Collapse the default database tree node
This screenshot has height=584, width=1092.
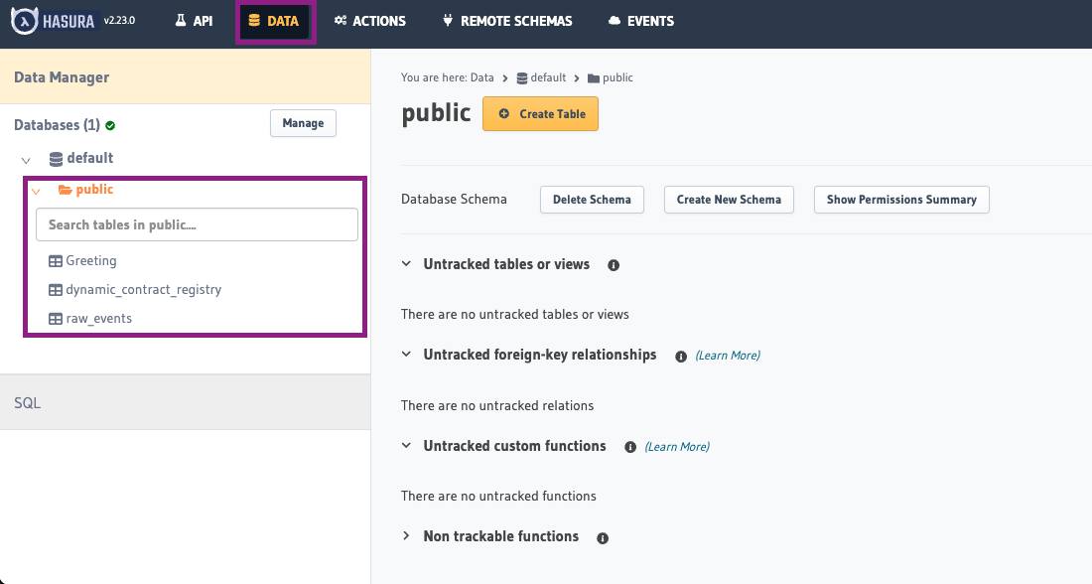tap(27, 159)
